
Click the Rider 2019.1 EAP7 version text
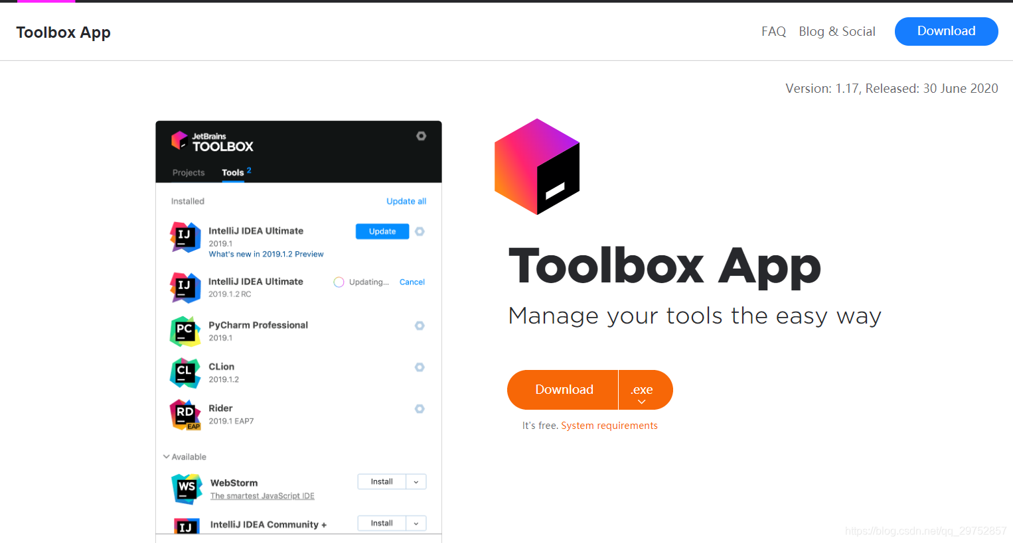click(231, 421)
